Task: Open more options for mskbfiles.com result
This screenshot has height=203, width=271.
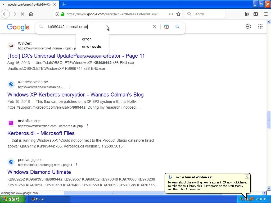Action: (87, 126)
